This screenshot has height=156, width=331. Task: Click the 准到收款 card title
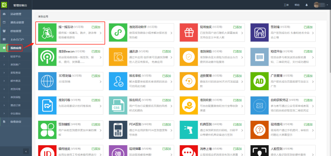tap(206, 100)
